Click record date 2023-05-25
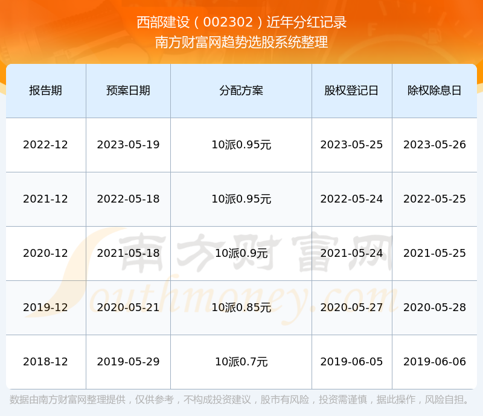Image resolution: width=483 pixels, height=416 pixels. pos(351,145)
